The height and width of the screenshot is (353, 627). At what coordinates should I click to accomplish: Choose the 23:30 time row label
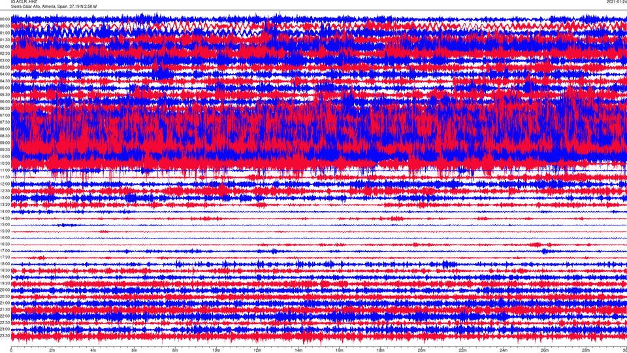[5, 335]
